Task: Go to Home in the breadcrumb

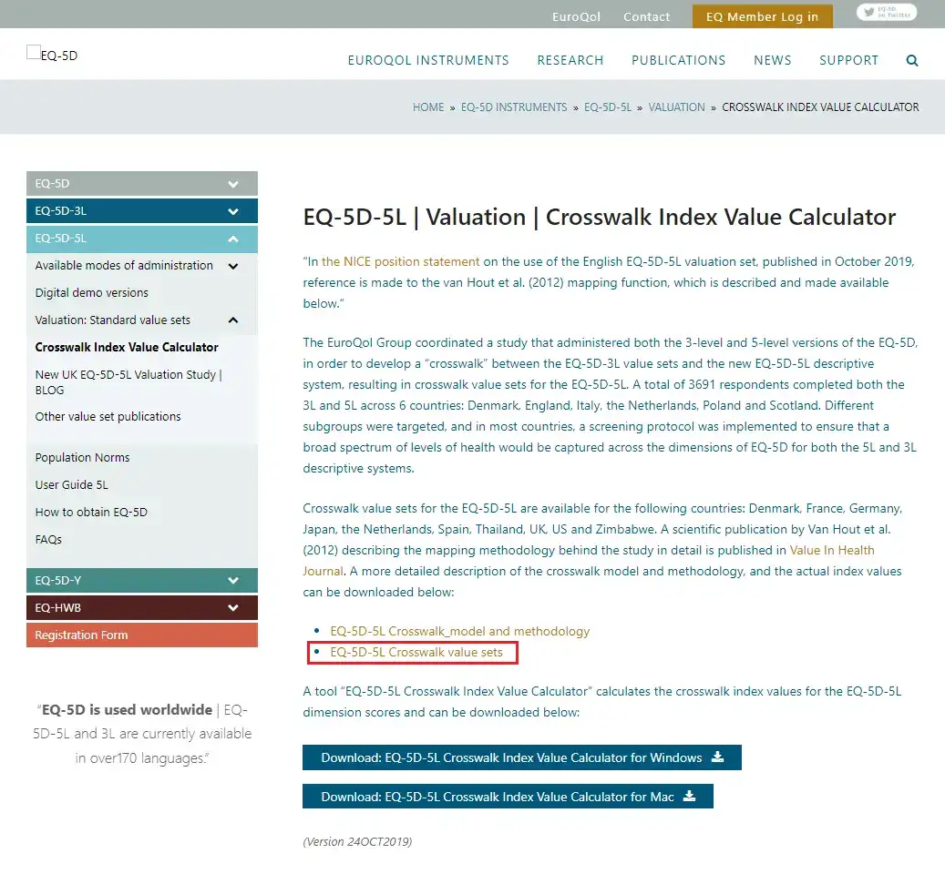Action: tap(428, 107)
